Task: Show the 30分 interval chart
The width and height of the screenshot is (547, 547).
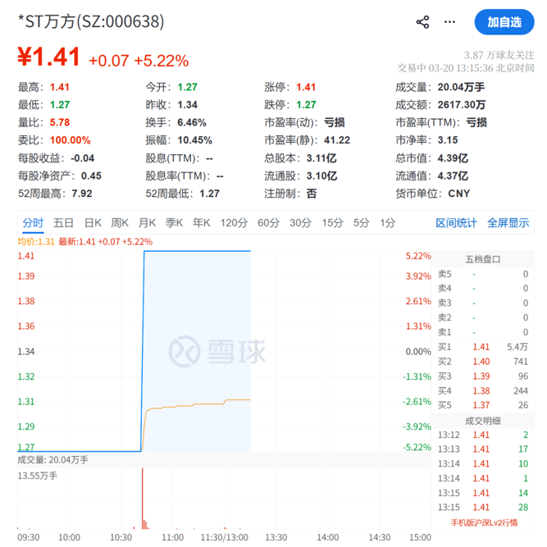Action: click(300, 222)
